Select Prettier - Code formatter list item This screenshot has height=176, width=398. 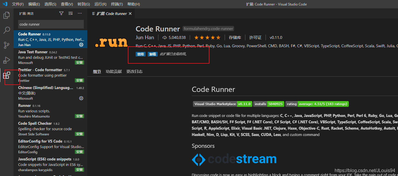(50, 75)
